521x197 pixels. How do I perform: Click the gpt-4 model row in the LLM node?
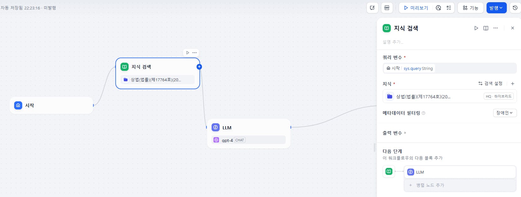click(x=248, y=140)
